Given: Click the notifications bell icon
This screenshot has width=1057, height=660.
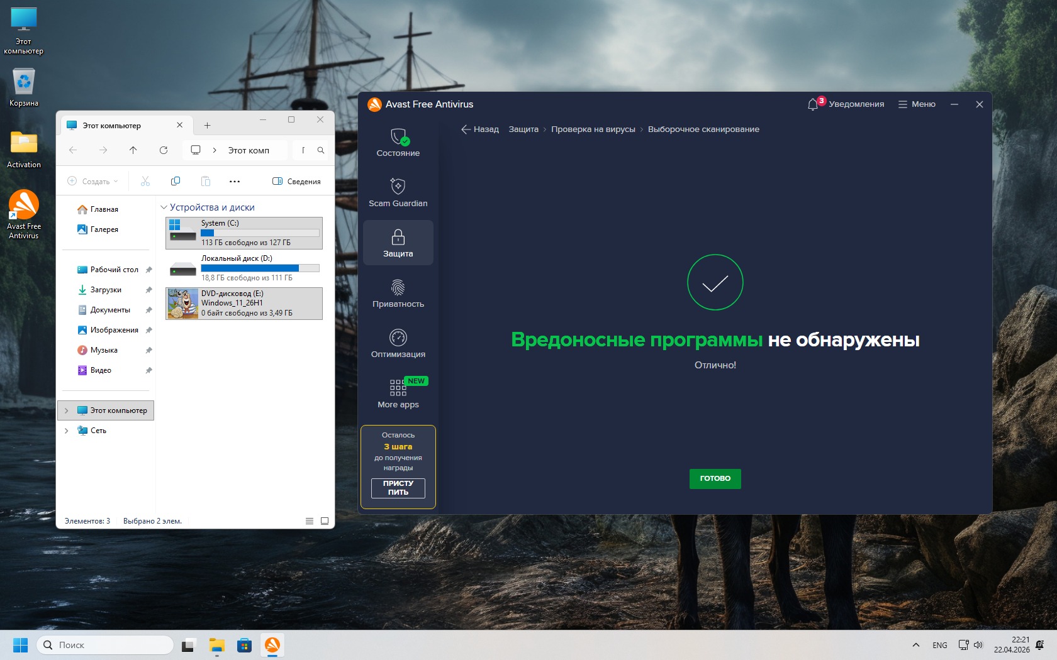Looking at the screenshot, I should tap(813, 104).
